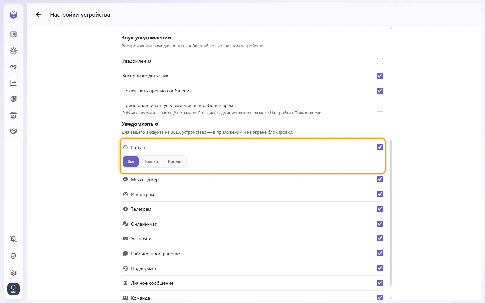Click the muted bell icon in sidebar
The image size is (485, 303).
pos(13,239)
